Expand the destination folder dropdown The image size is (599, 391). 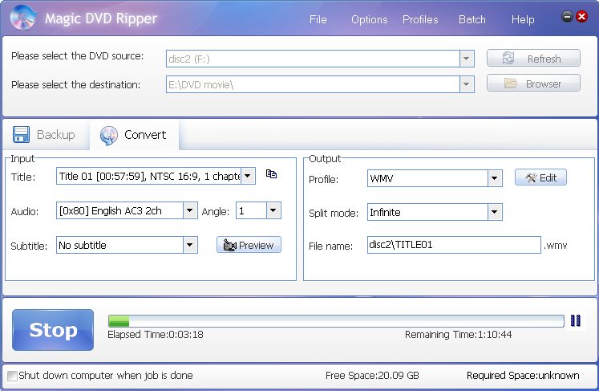467,84
